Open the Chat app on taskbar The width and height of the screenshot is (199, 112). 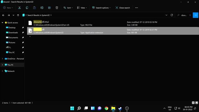pos(99,108)
